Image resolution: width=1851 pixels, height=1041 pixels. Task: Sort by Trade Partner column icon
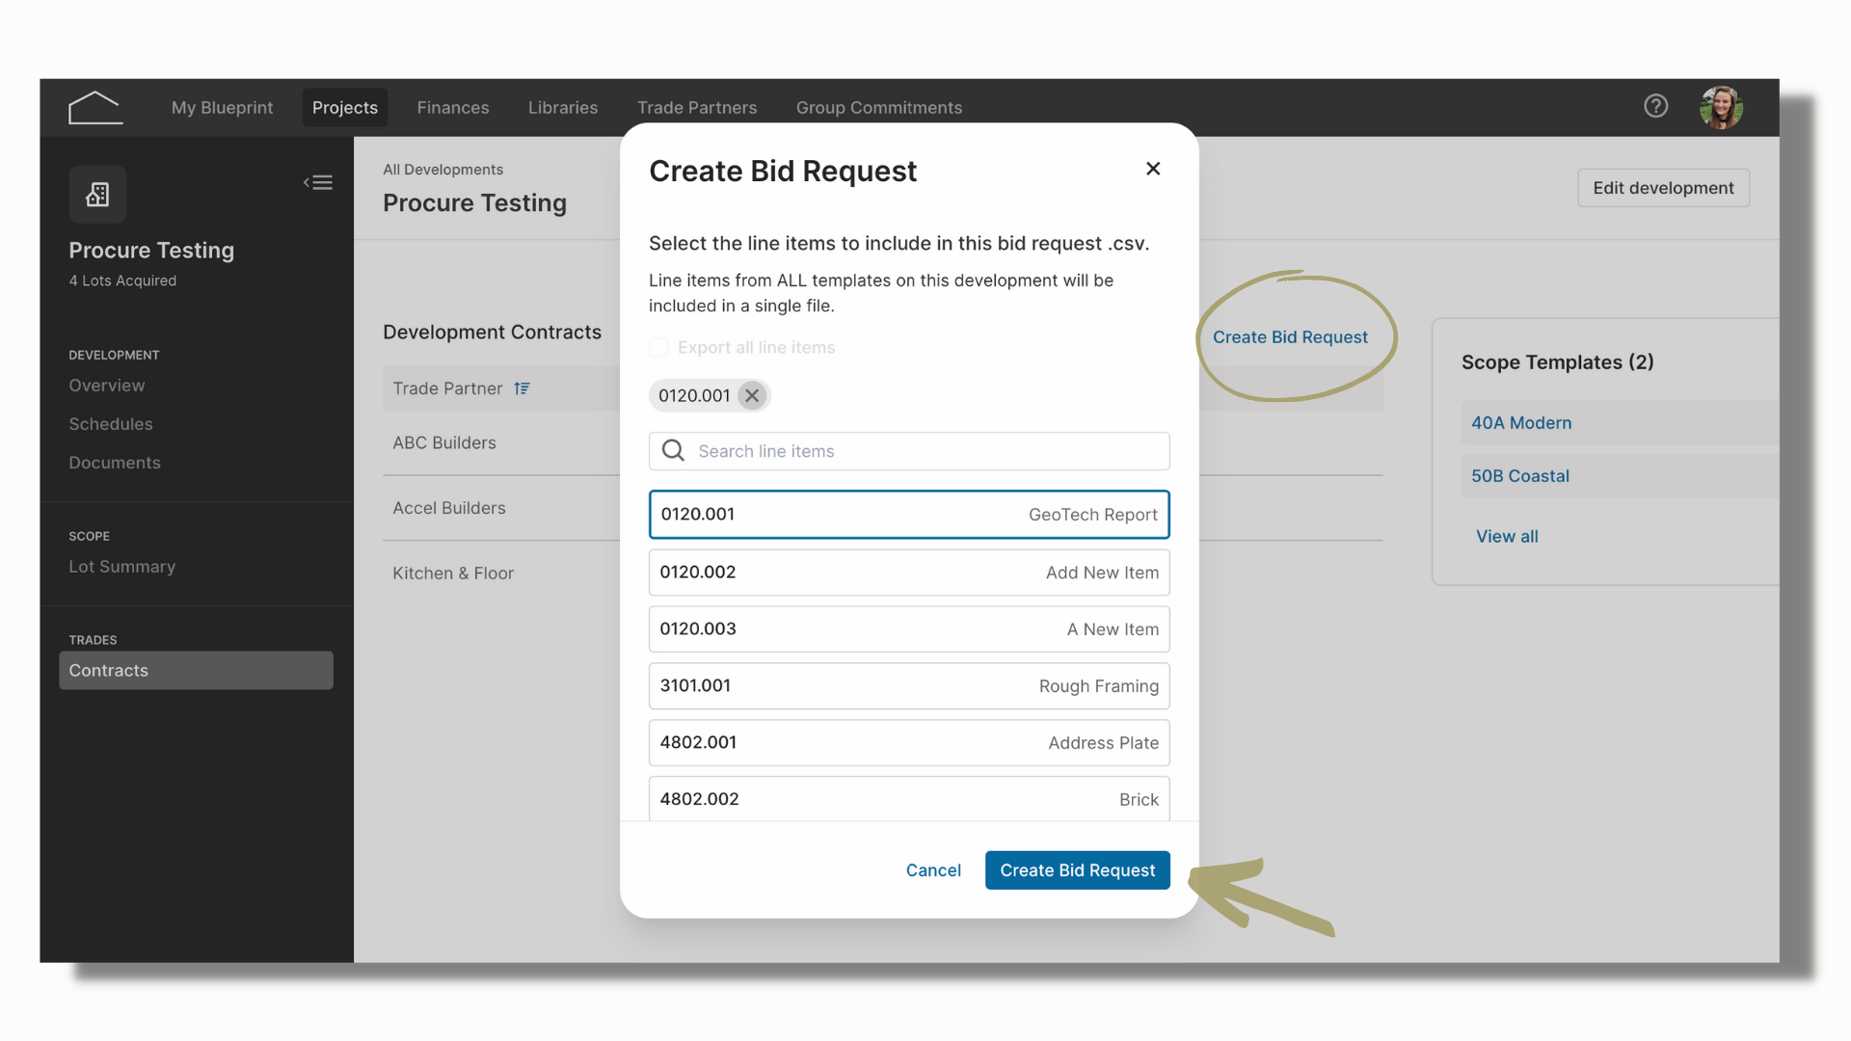click(x=522, y=388)
